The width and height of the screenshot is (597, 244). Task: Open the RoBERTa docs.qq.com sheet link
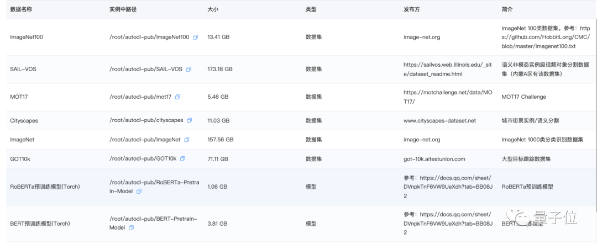(x=447, y=187)
